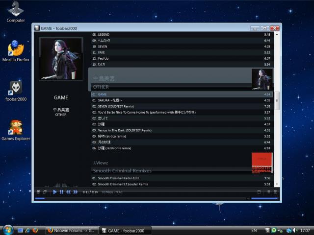
Task: Select track "01 . SAKURA" in playlist
Action: 181,100
